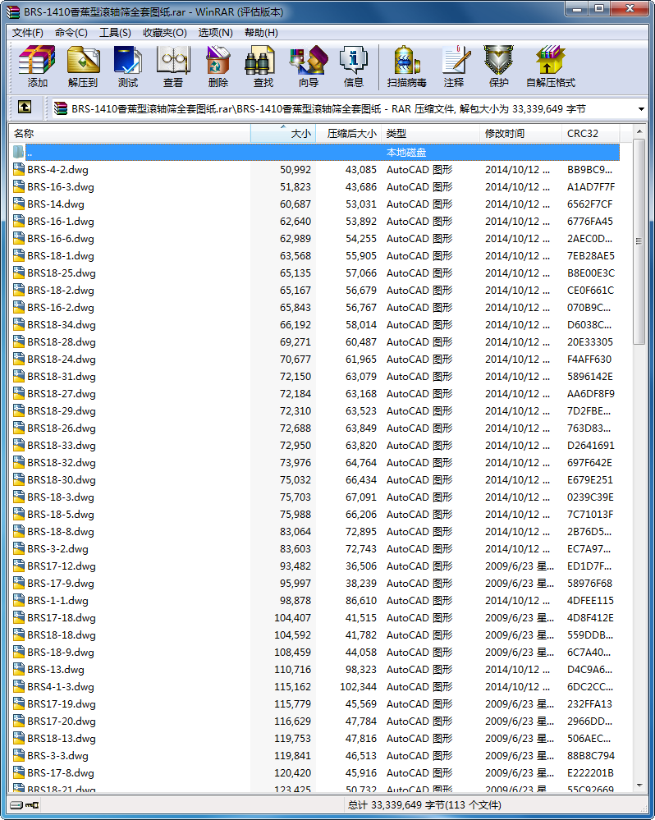Viewport: 655px width, 820px height.
Task: Sort by Type (类型) column header
Action: tap(430, 133)
